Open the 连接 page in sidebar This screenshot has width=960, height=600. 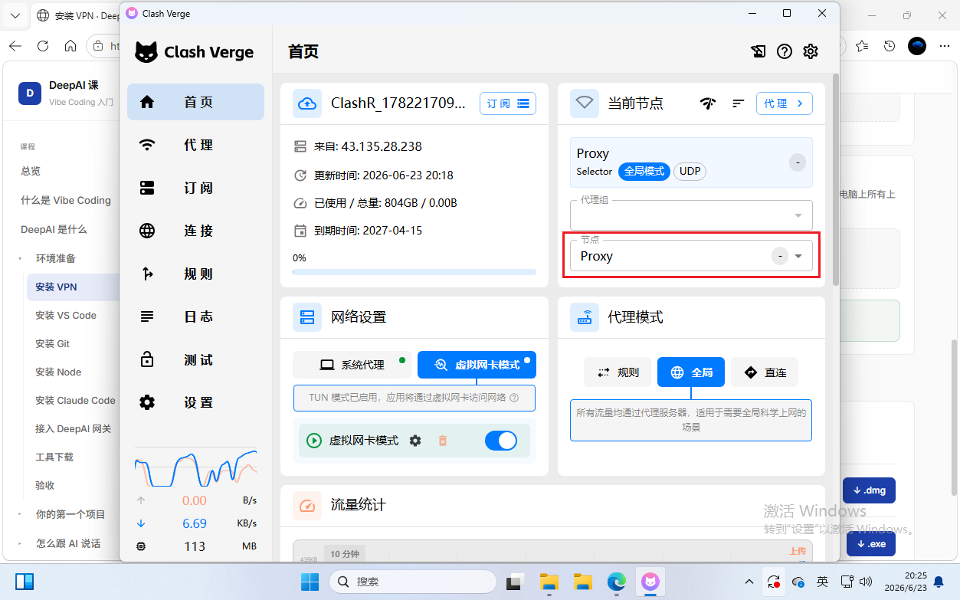coord(195,231)
